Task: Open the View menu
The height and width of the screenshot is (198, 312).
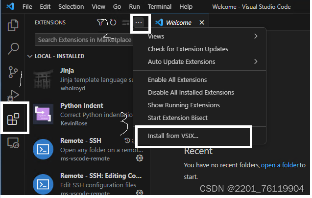Action: tap(98, 7)
